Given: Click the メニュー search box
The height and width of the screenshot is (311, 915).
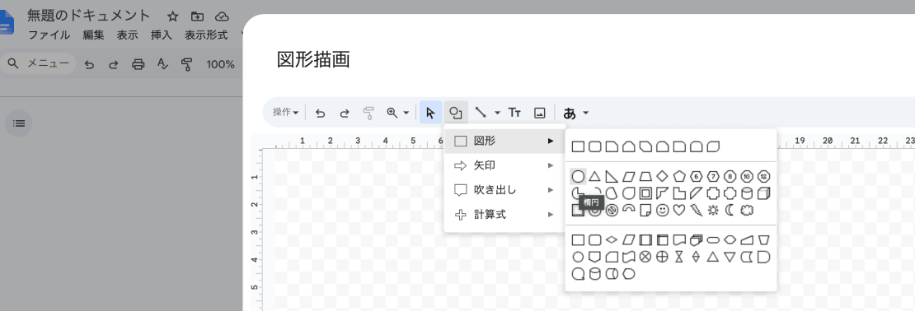Looking at the screenshot, I should [x=38, y=63].
